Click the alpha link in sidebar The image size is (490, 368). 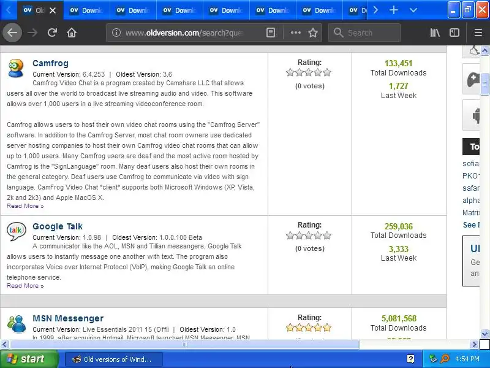coord(471,201)
